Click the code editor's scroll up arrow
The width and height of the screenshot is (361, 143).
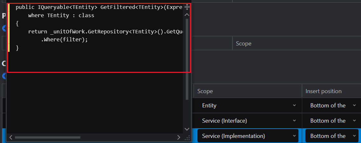pyautogui.click(x=187, y=15)
